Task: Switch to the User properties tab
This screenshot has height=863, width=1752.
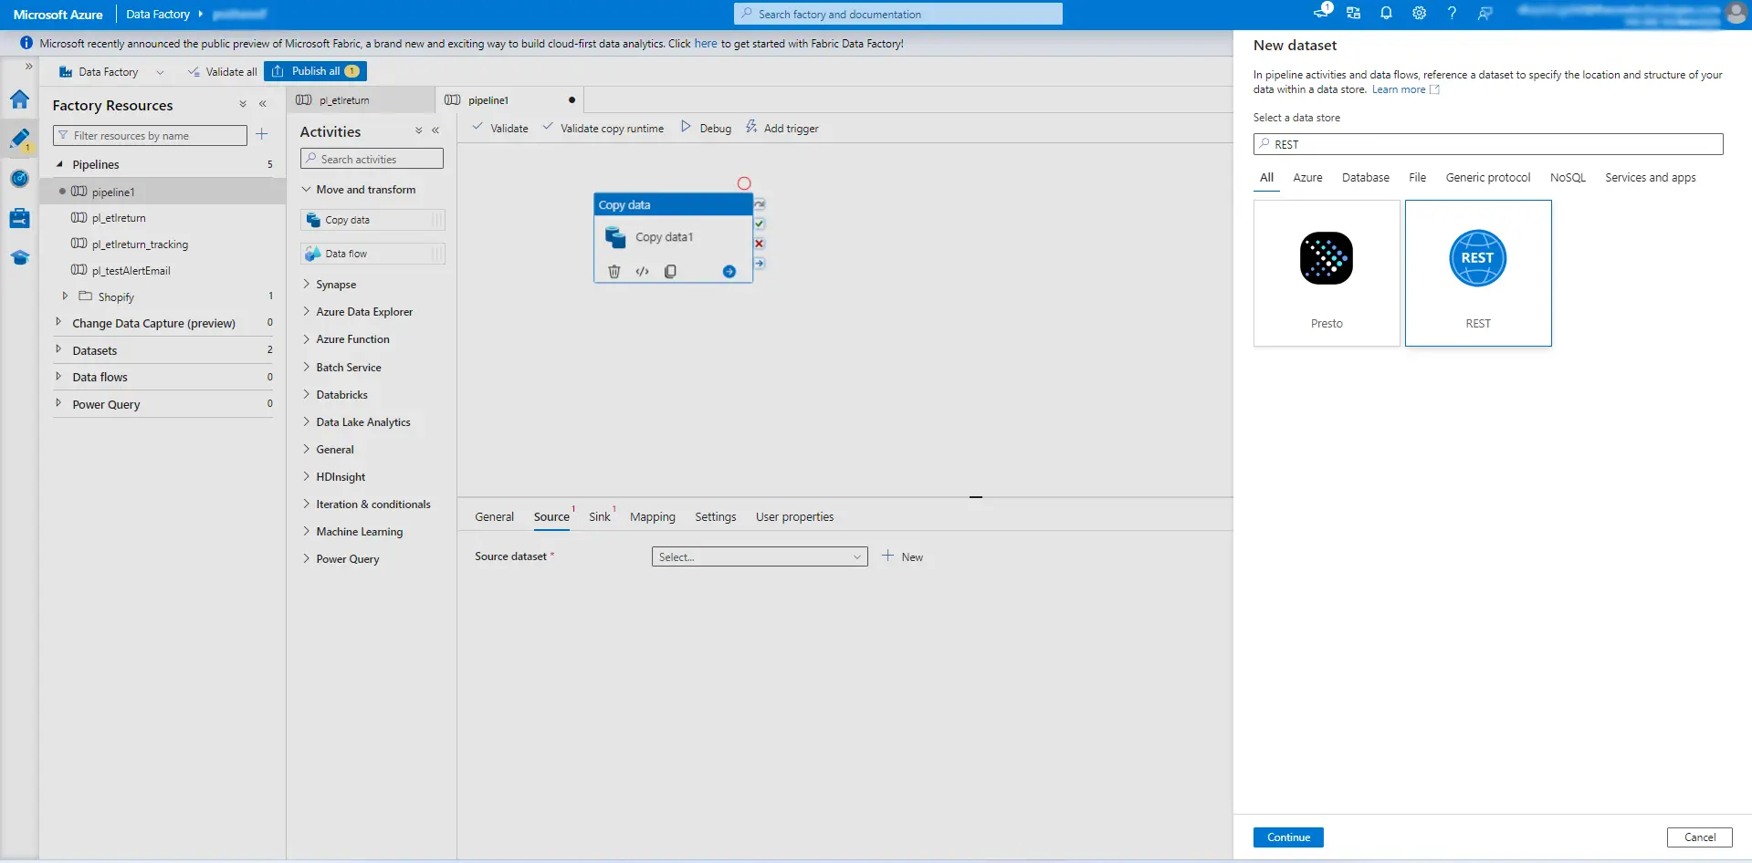Action: [794, 516]
